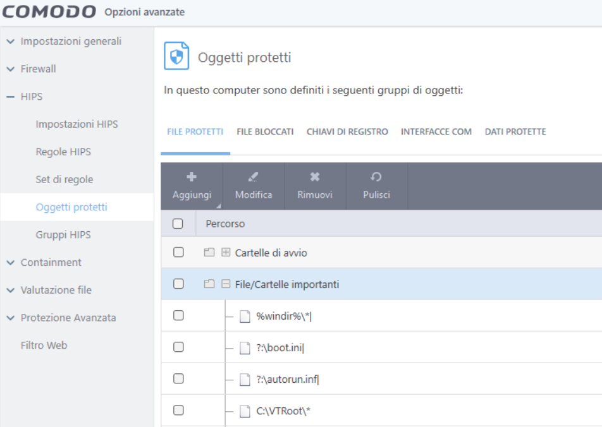Open the Chiavi di Registro tab
Image resolution: width=602 pixels, height=427 pixels.
pyautogui.click(x=347, y=132)
